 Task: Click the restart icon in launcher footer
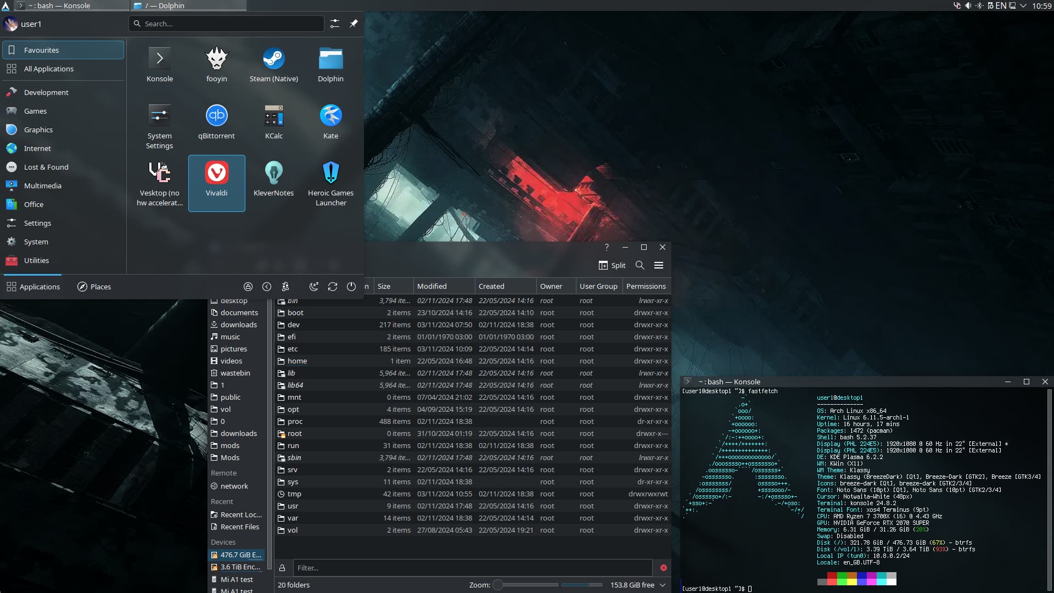(x=333, y=287)
